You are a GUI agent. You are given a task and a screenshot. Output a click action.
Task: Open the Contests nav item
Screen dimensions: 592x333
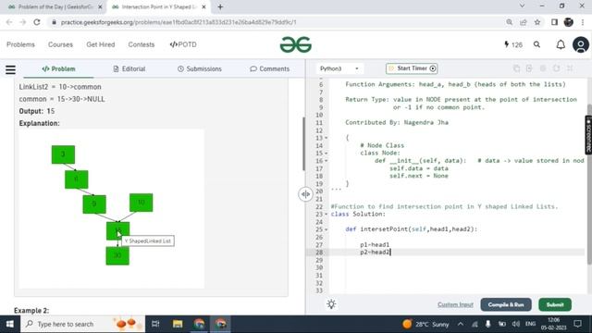tap(142, 44)
